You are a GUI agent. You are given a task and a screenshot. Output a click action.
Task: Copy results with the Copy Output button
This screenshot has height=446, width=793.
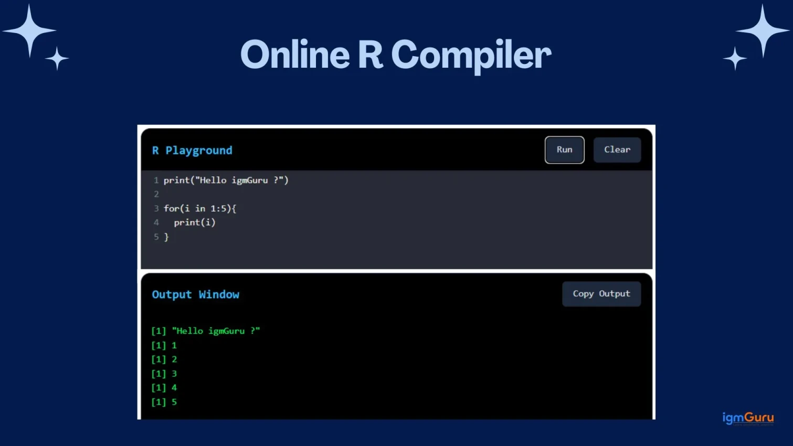tap(601, 294)
